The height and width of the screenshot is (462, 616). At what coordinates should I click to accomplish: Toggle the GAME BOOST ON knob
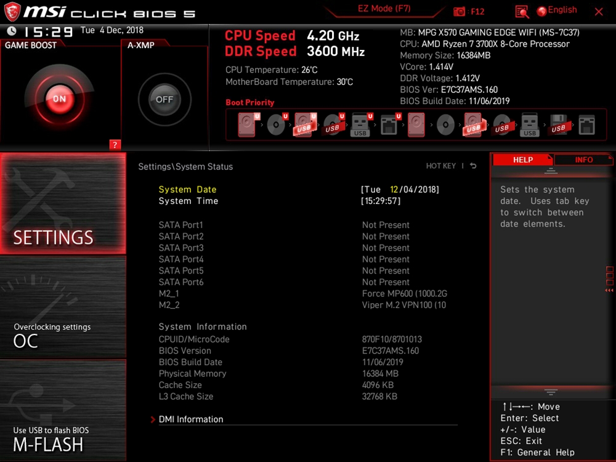point(60,99)
